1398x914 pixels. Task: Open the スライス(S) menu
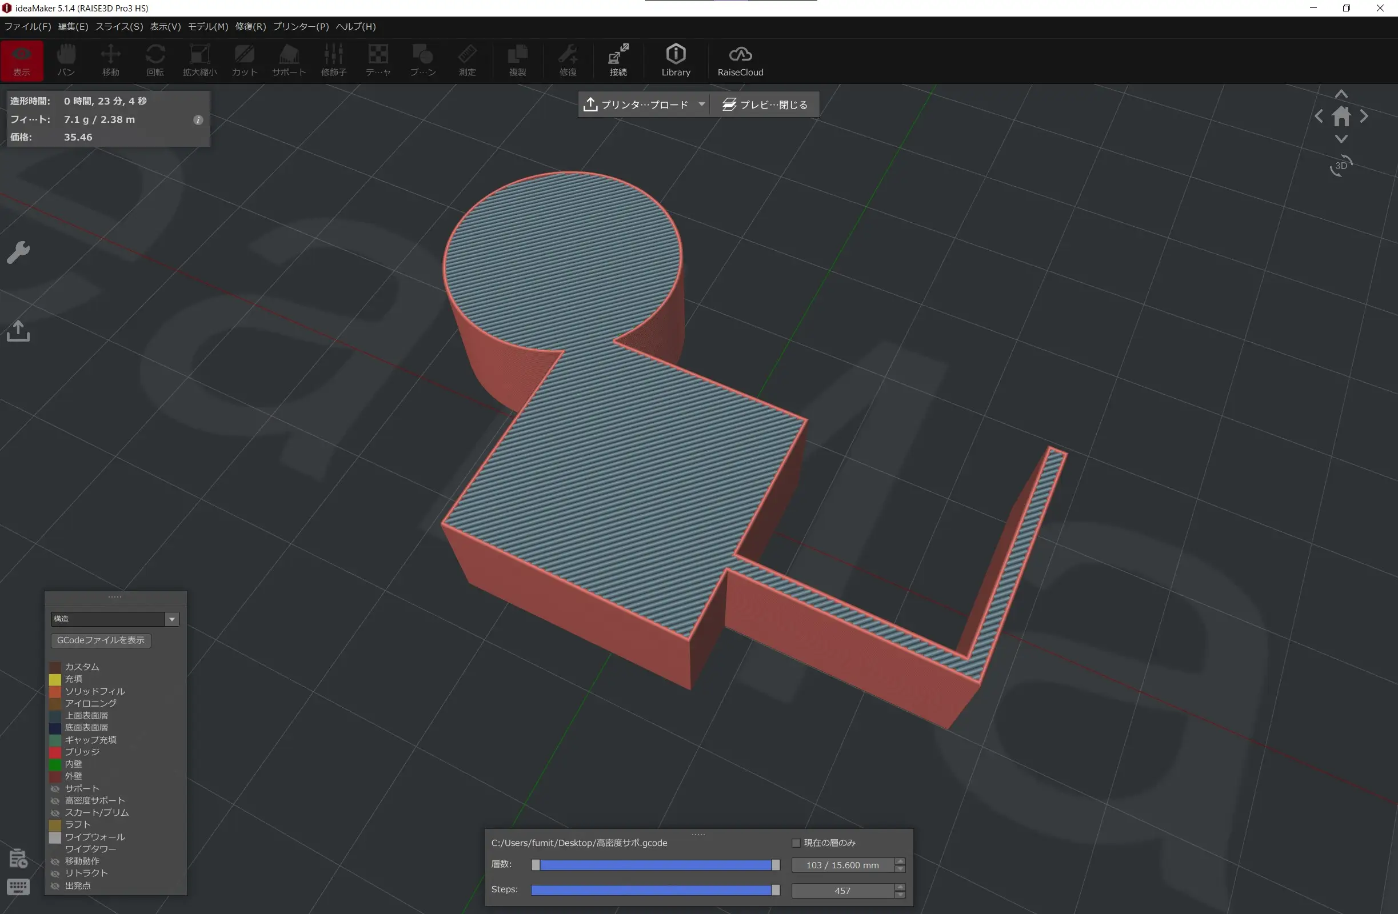coord(119,26)
